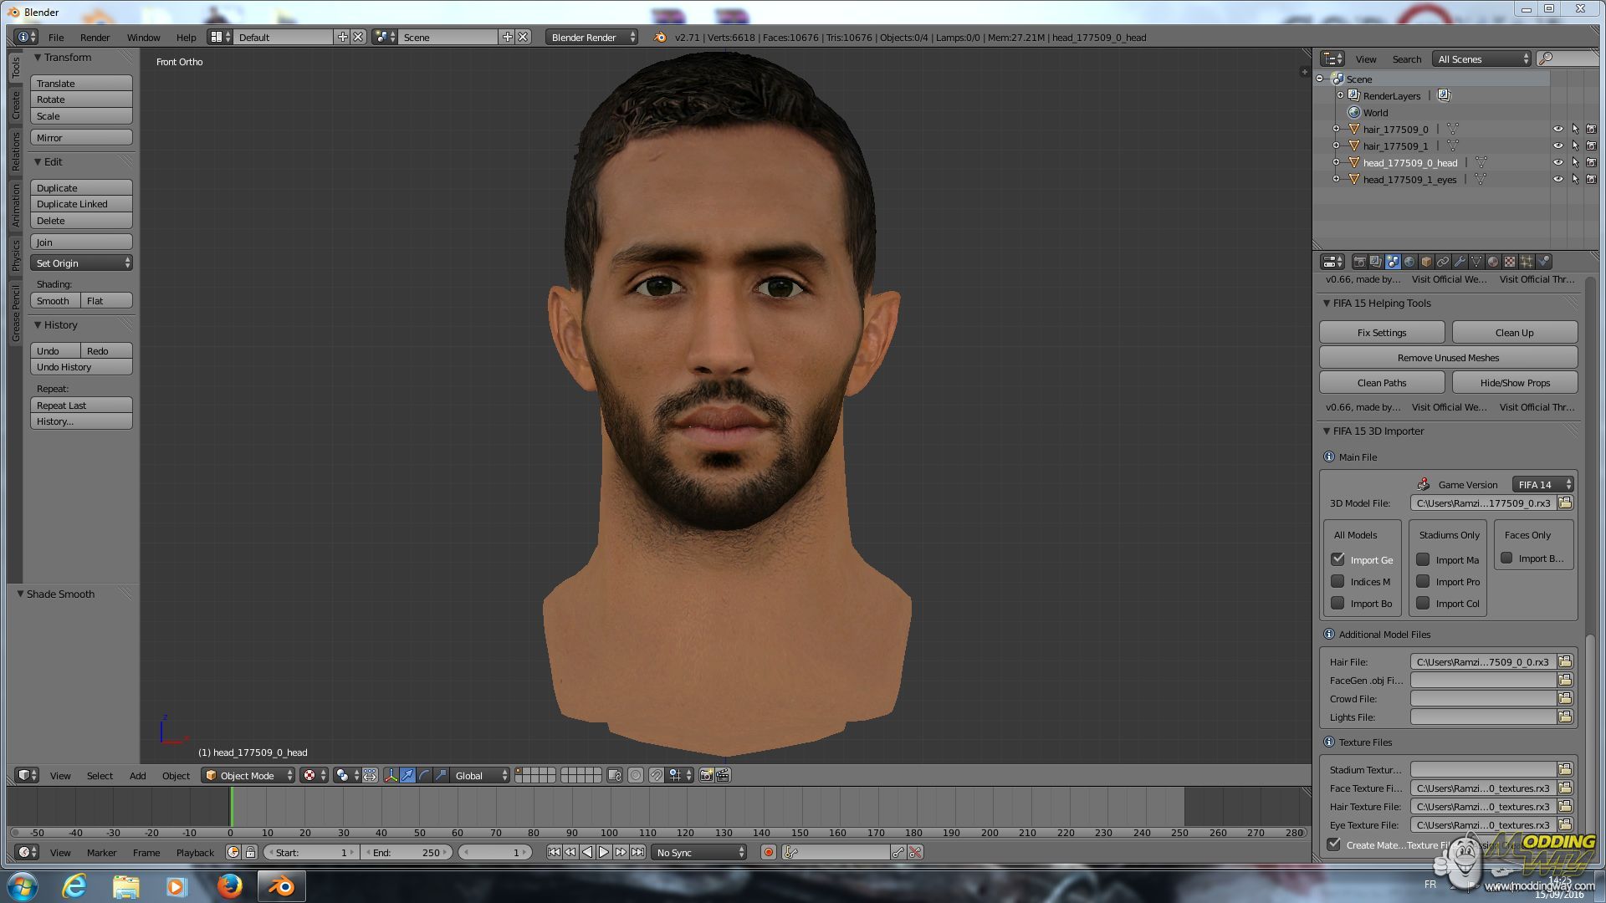Image resolution: width=1606 pixels, height=903 pixels.
Task: Toggle the Import Ge checkbox
Action: (x=1337, y=559)
